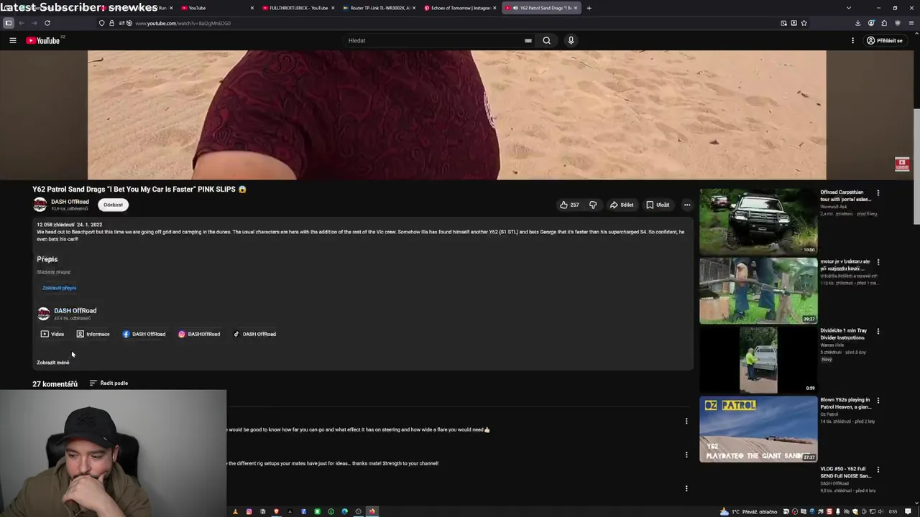The width and height of the screenshot is (920, 517).
Task: Start voice search with the microphone
Action: click(571, 40)
